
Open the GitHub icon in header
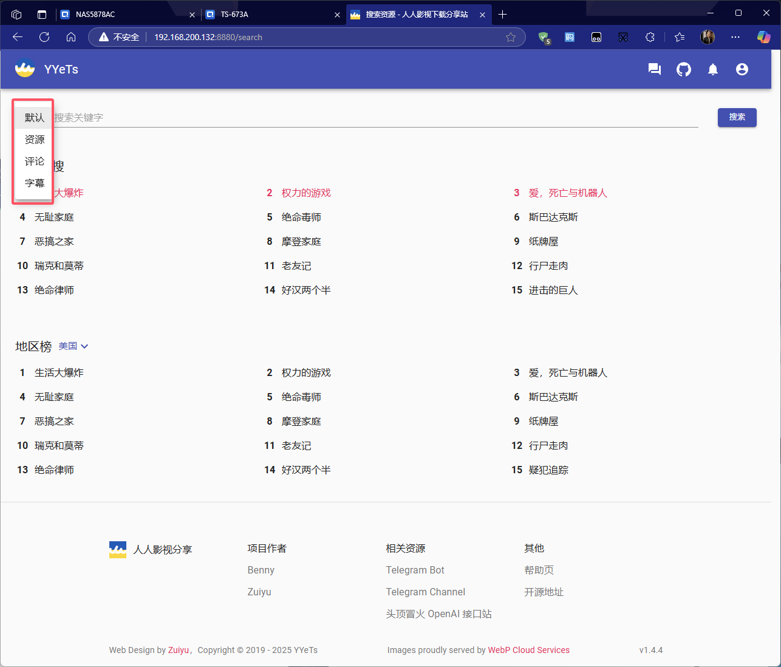pyautogui.click(x=684, y=69)
